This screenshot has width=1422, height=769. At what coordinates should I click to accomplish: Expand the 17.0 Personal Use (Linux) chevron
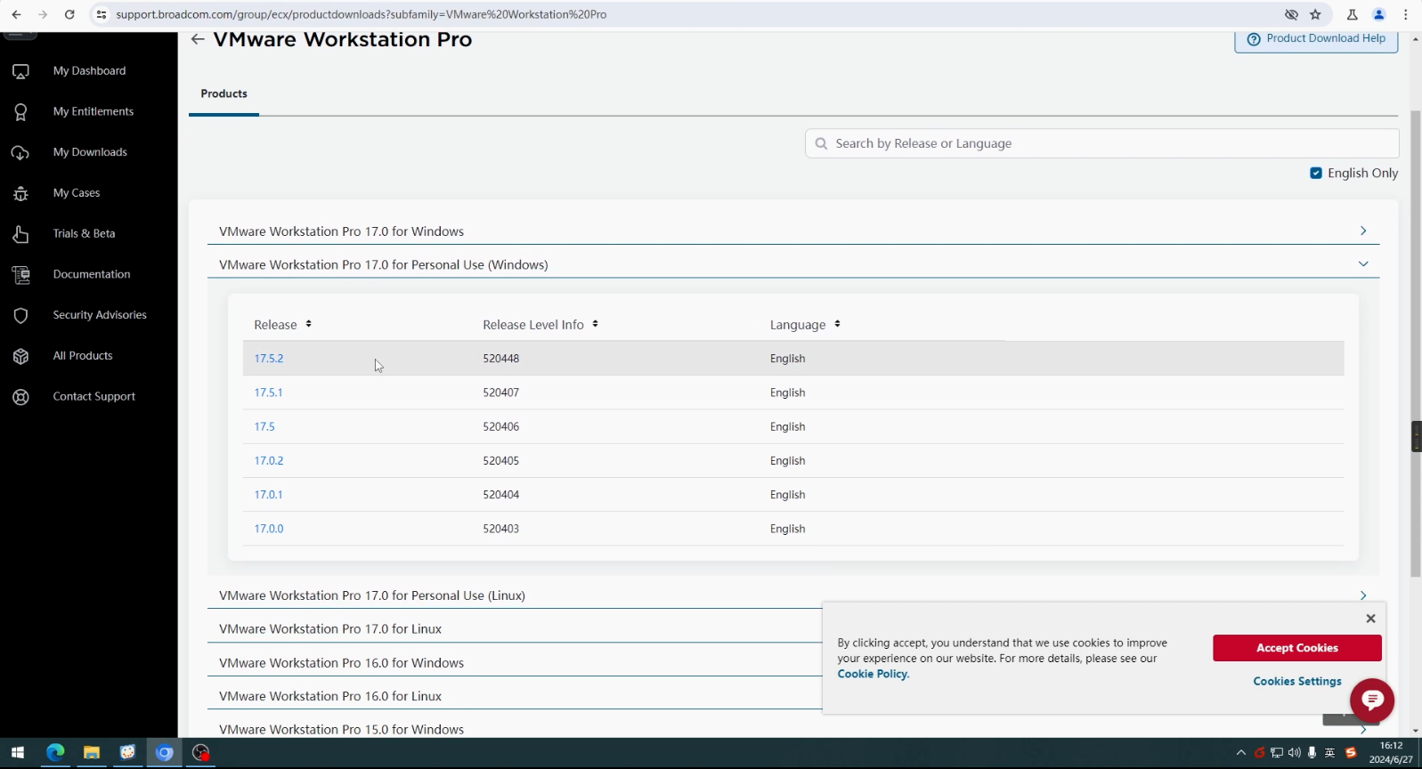tap(1363, 595)
